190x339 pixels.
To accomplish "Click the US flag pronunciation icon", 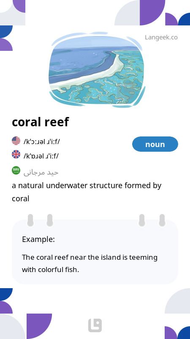I will coord(16,141).
